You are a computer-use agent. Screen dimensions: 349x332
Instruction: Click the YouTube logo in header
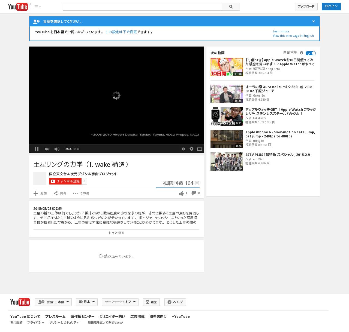click(x=18, y=7)
